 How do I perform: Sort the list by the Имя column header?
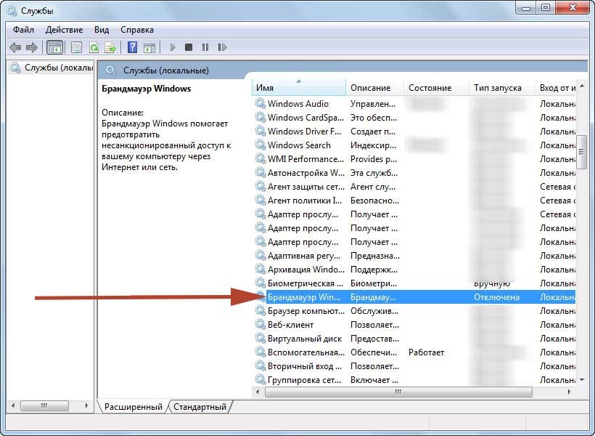298,88
